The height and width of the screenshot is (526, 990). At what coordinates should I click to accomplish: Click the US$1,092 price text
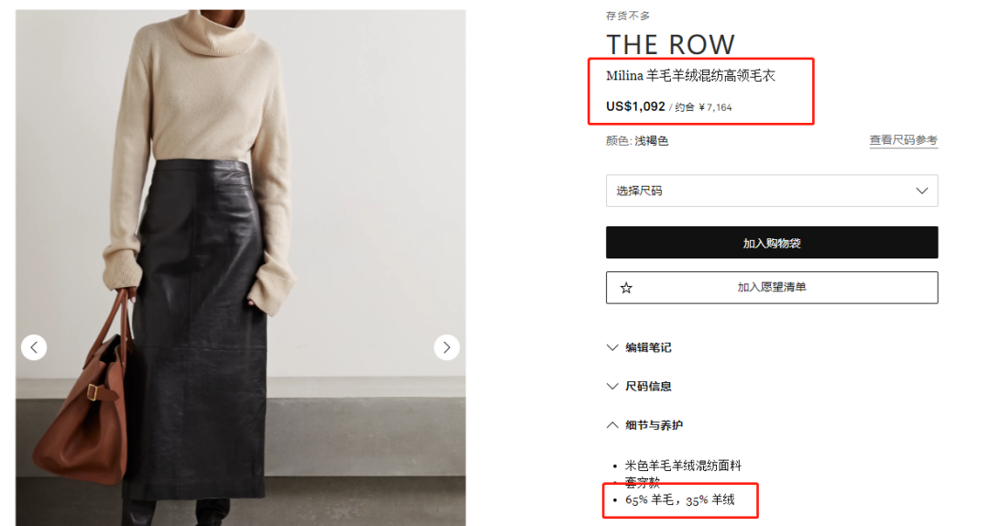coord(635,106)
